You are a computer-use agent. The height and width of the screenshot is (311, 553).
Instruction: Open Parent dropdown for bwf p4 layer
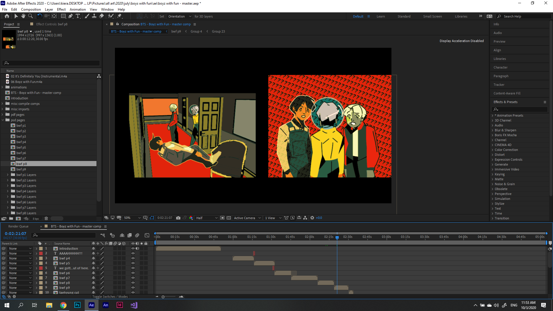pos(20,258)
